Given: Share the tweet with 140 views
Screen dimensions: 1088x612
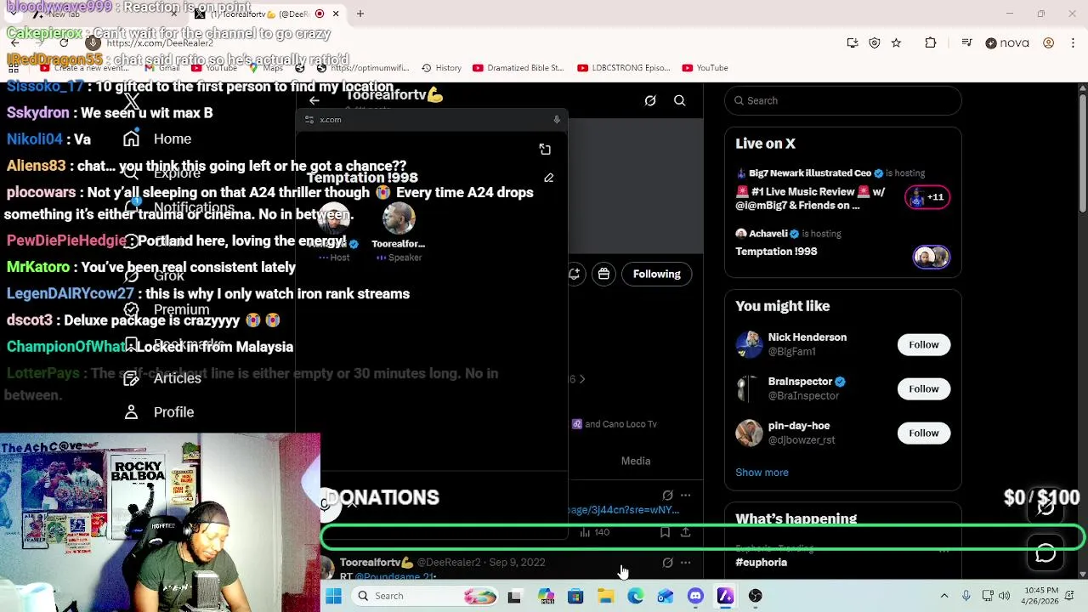Looking at the screenshot, I should pos(685,533).
